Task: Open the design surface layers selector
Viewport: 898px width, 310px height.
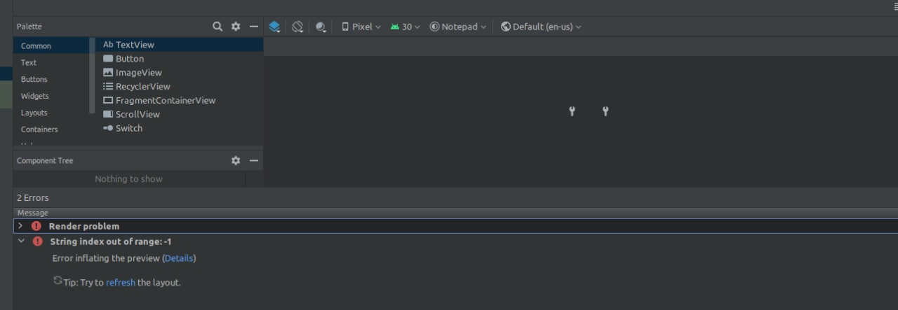Action: tap(274, 27)
